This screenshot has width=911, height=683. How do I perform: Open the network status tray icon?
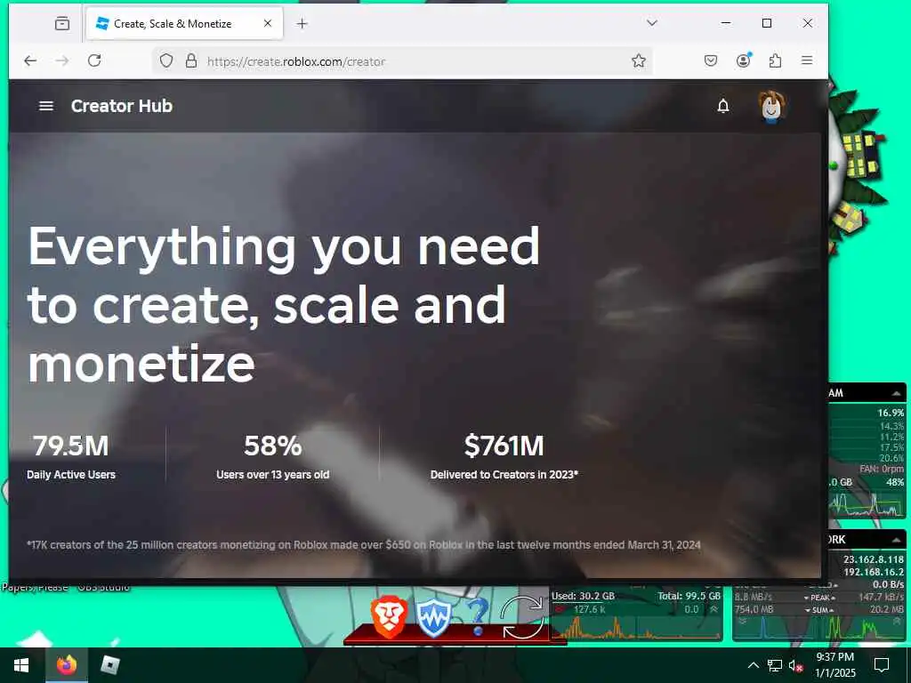point(775,665)
